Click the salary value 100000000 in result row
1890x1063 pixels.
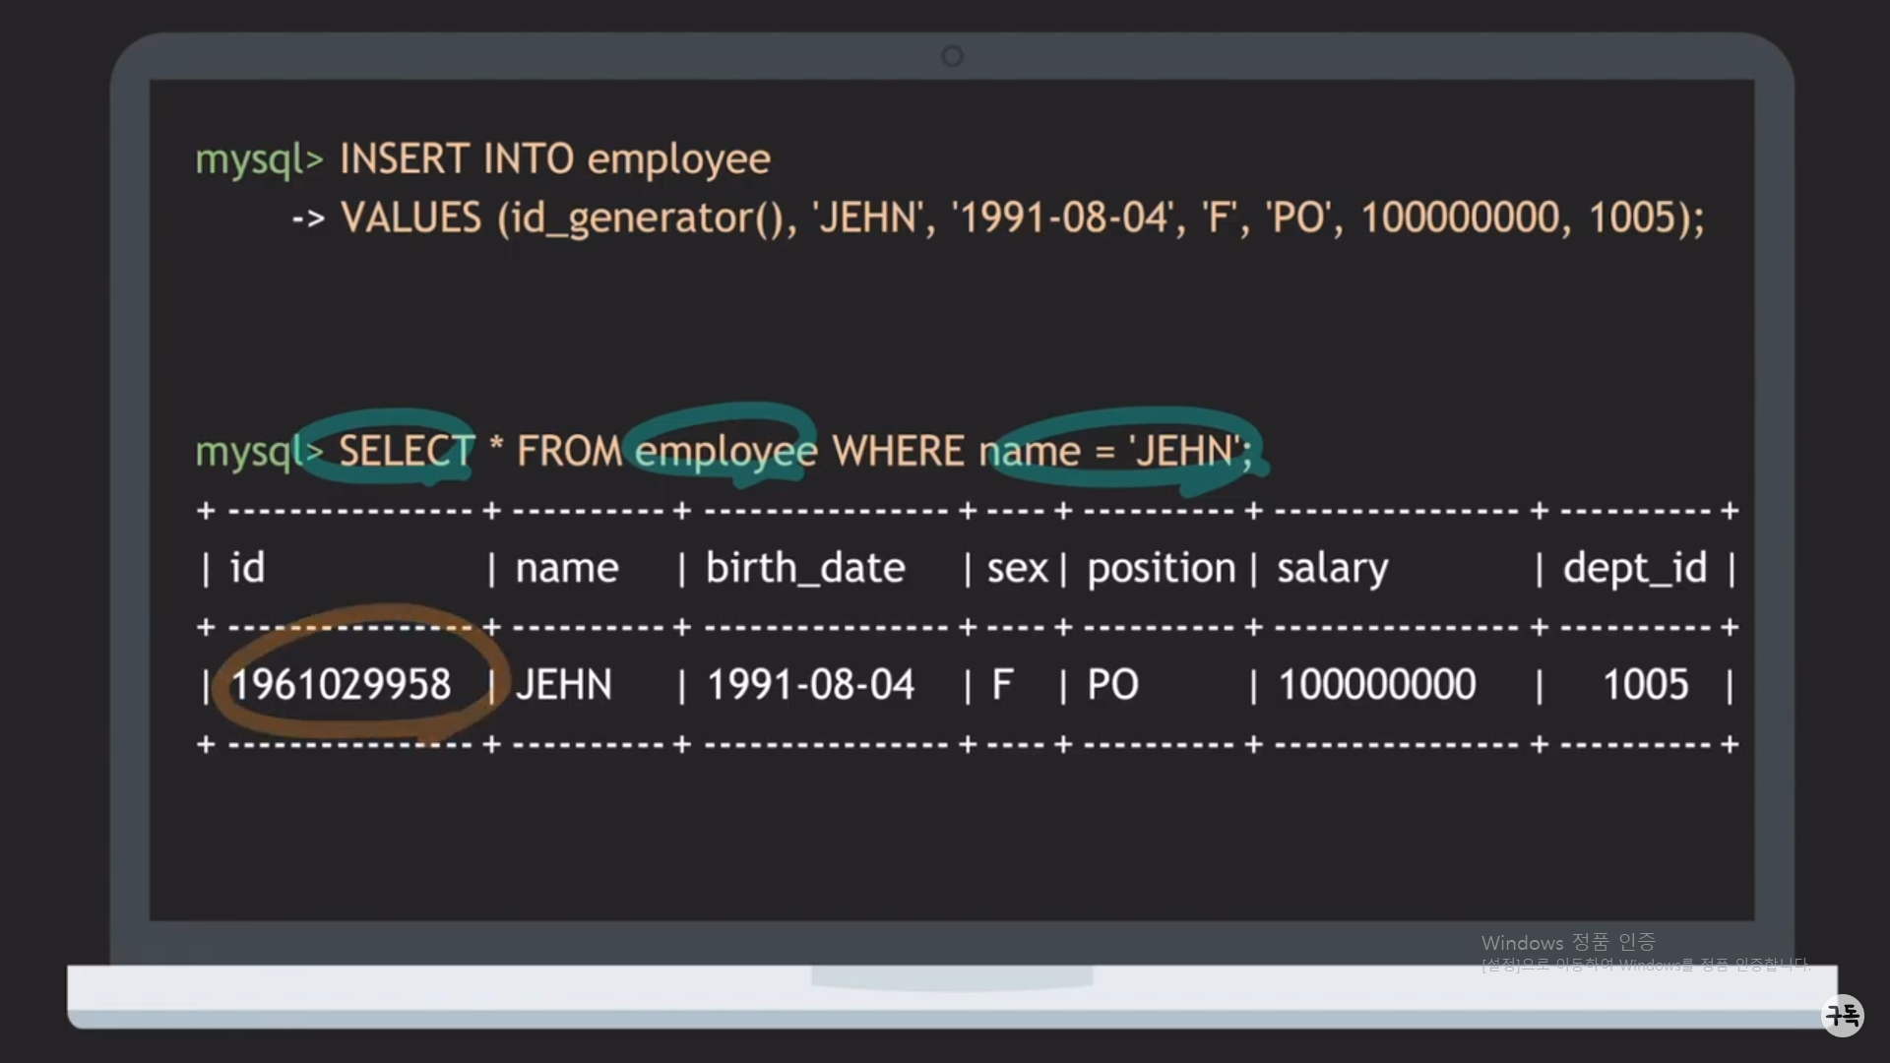click(x=1376, y=684)
